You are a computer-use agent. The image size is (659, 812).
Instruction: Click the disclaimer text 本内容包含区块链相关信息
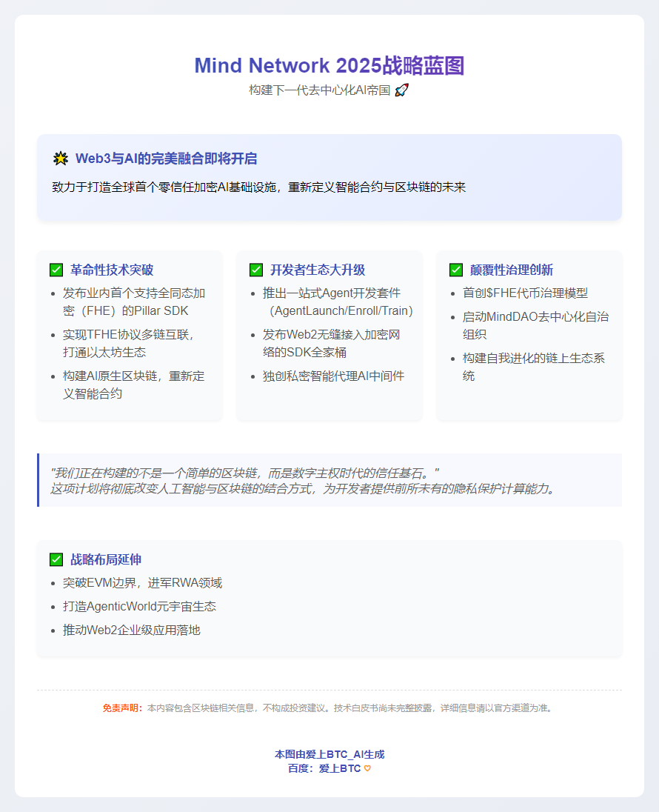350,708
